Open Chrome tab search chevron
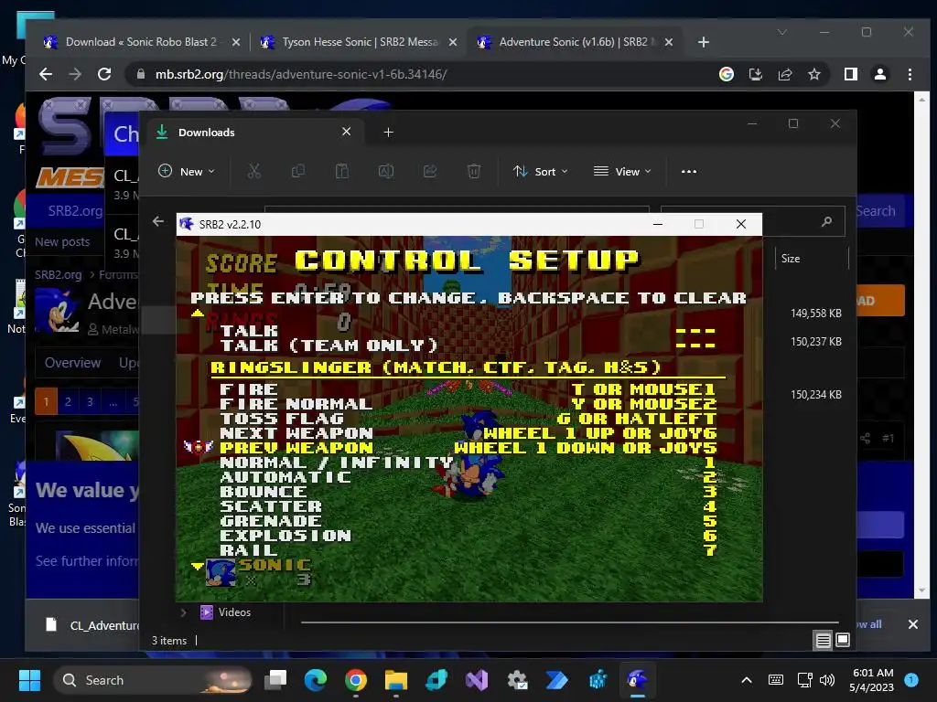The height and width of the screenshot is (702, 937). (782, 32)
